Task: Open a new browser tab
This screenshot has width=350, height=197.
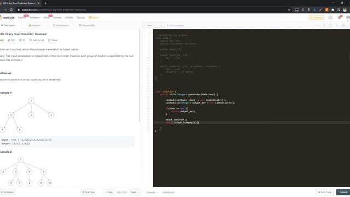Action: point(45,3)
